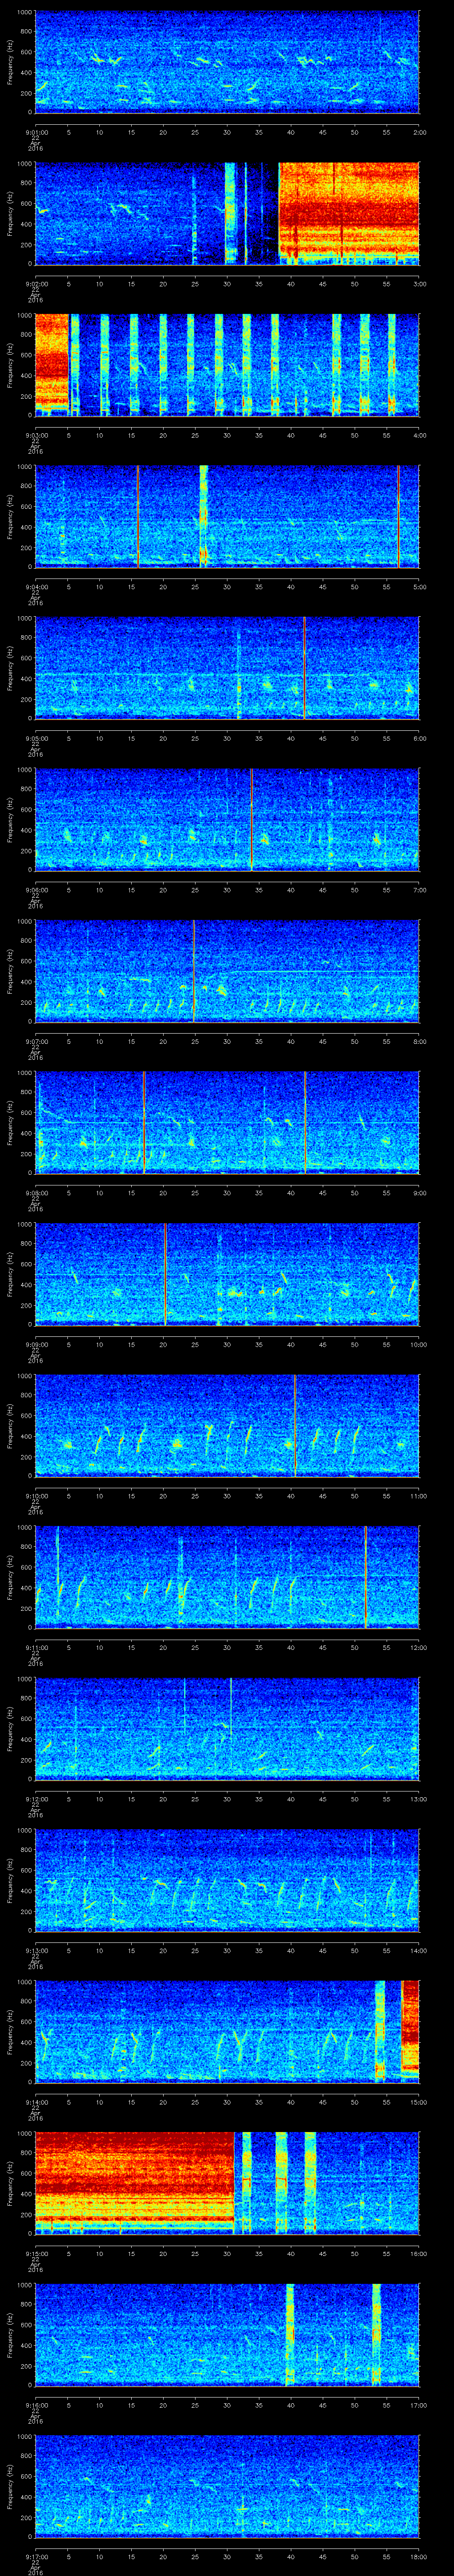The height and width of the screenshot is (2576, 454).
Task: Open the spectrogram panel starting at 9:04:00
Action: [x=227, y=516]
